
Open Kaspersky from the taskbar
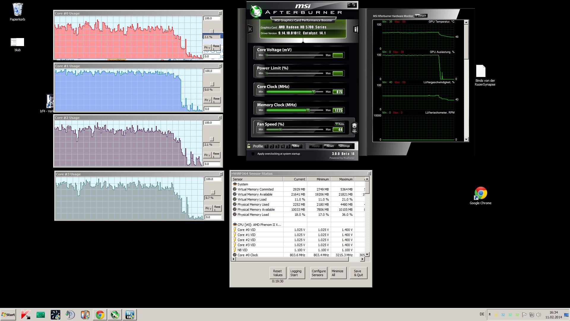pos(26,314)
